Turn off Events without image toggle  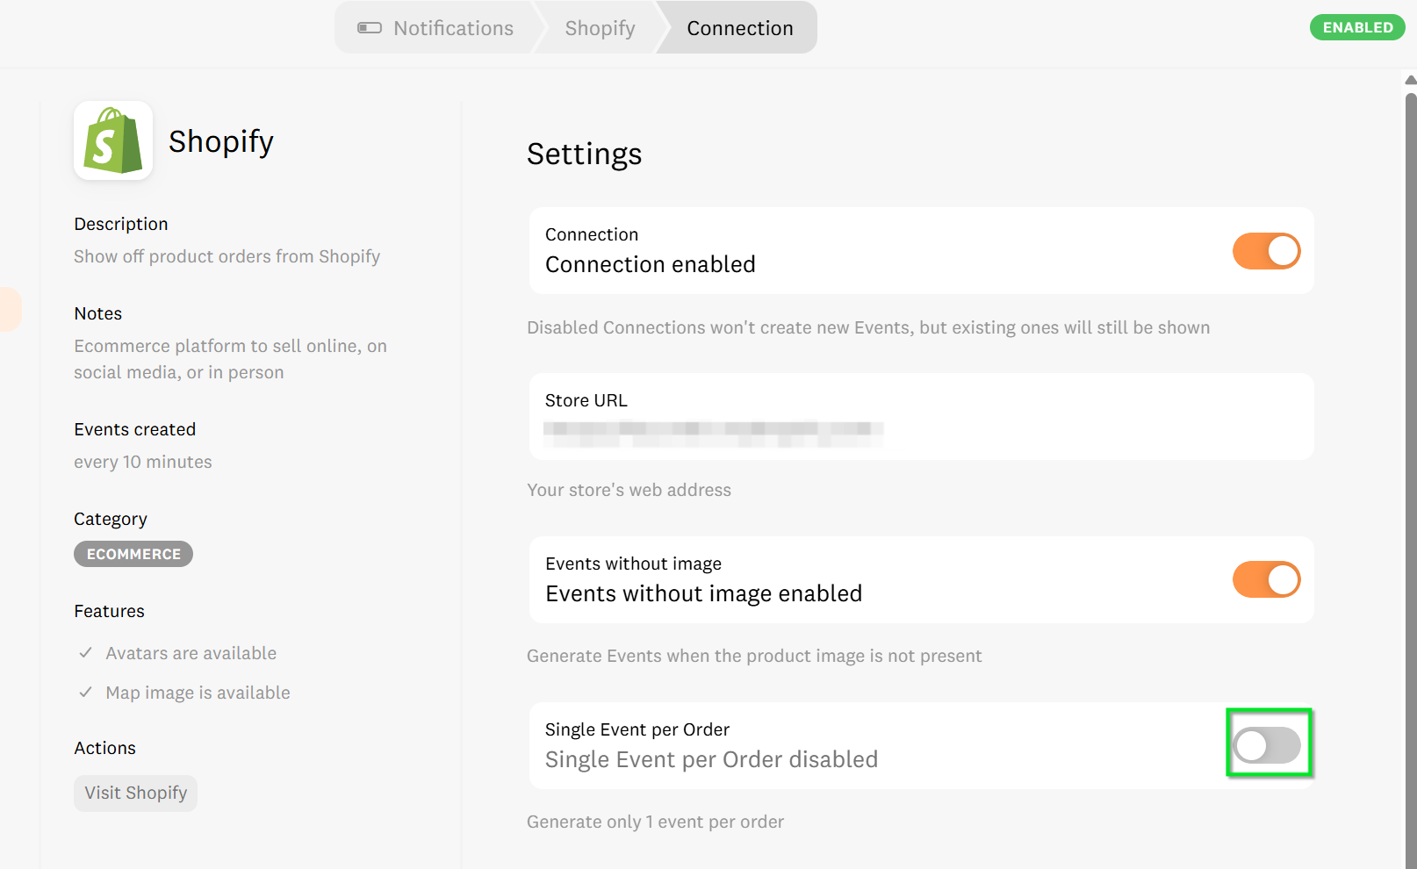tap(1266, 580)
